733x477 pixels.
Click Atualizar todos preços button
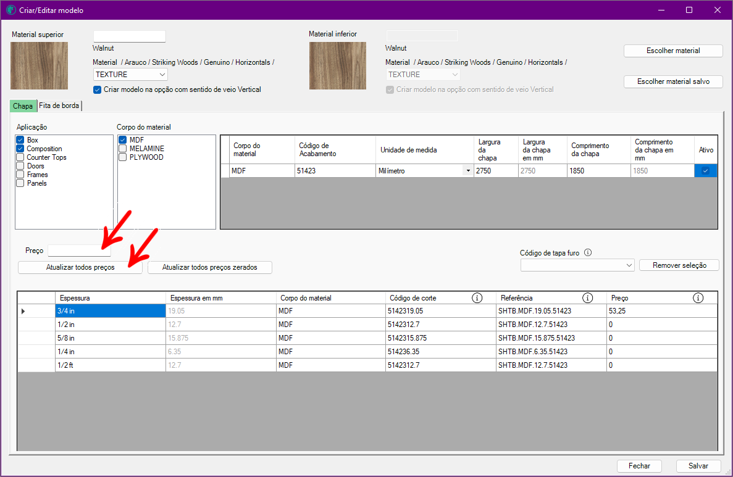coord(80,268)
